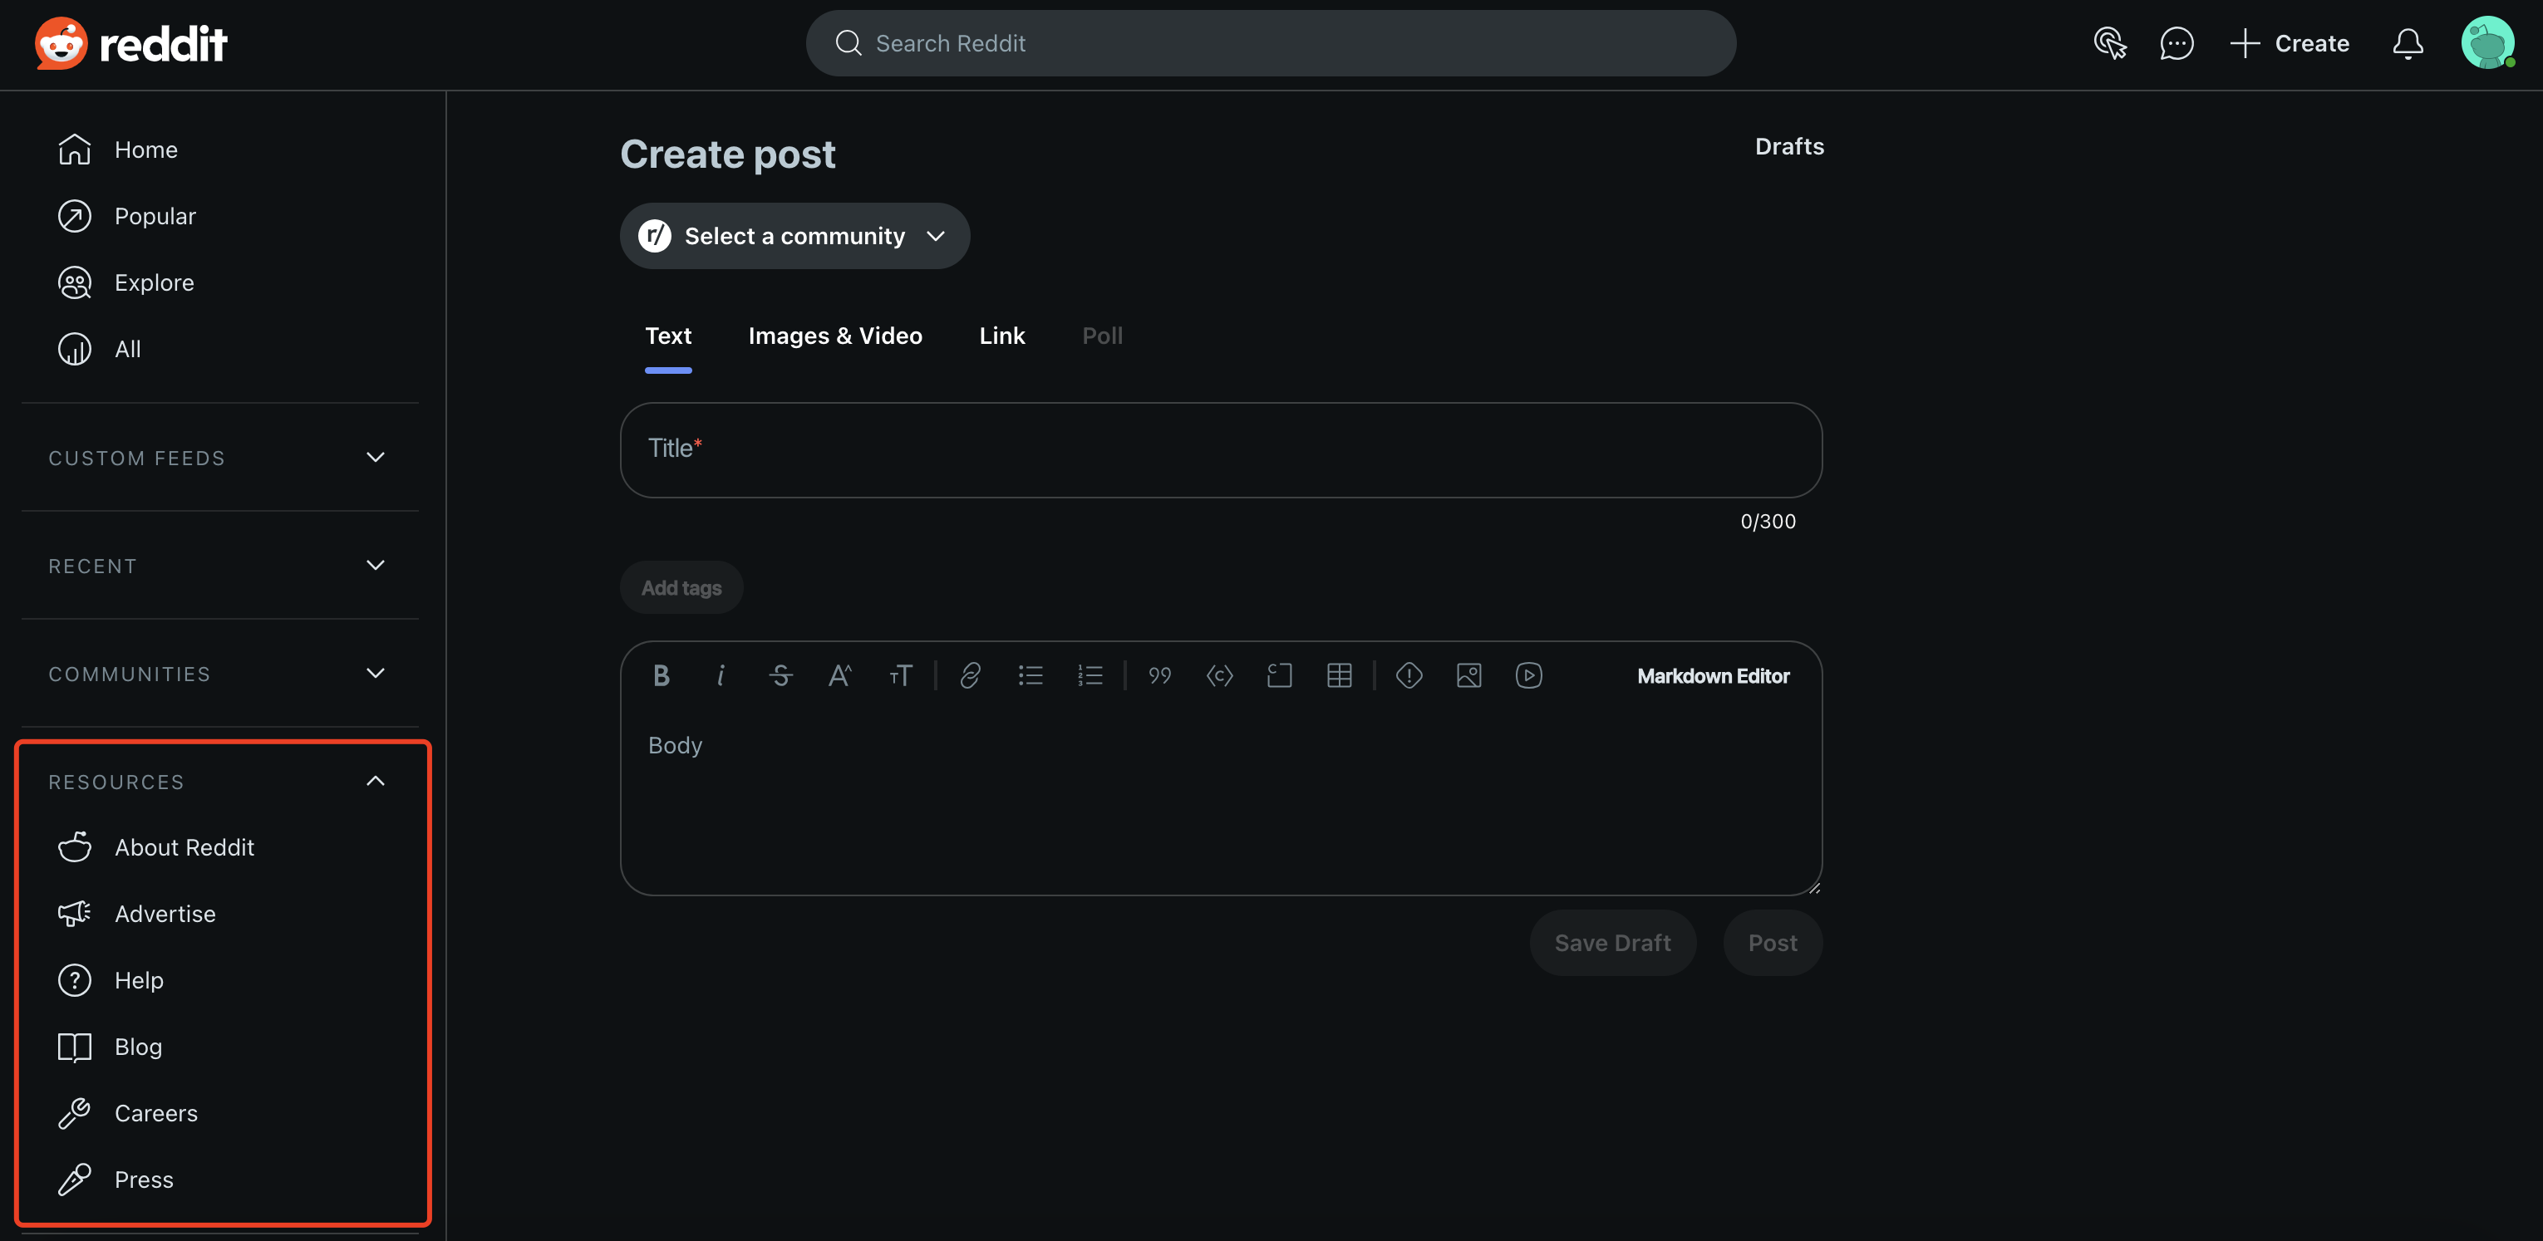Insert a table into the post
The width and height of the screenshot is (2543, 1241).
[1339, 676]
